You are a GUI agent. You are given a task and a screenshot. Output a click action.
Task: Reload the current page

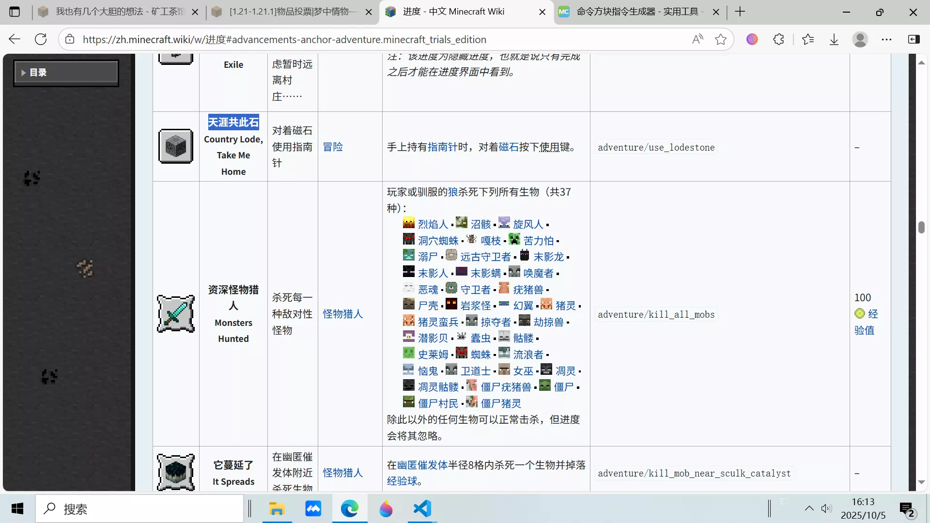(x=41, y=39)
